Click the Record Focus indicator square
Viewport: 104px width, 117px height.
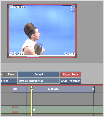[61, 74]
